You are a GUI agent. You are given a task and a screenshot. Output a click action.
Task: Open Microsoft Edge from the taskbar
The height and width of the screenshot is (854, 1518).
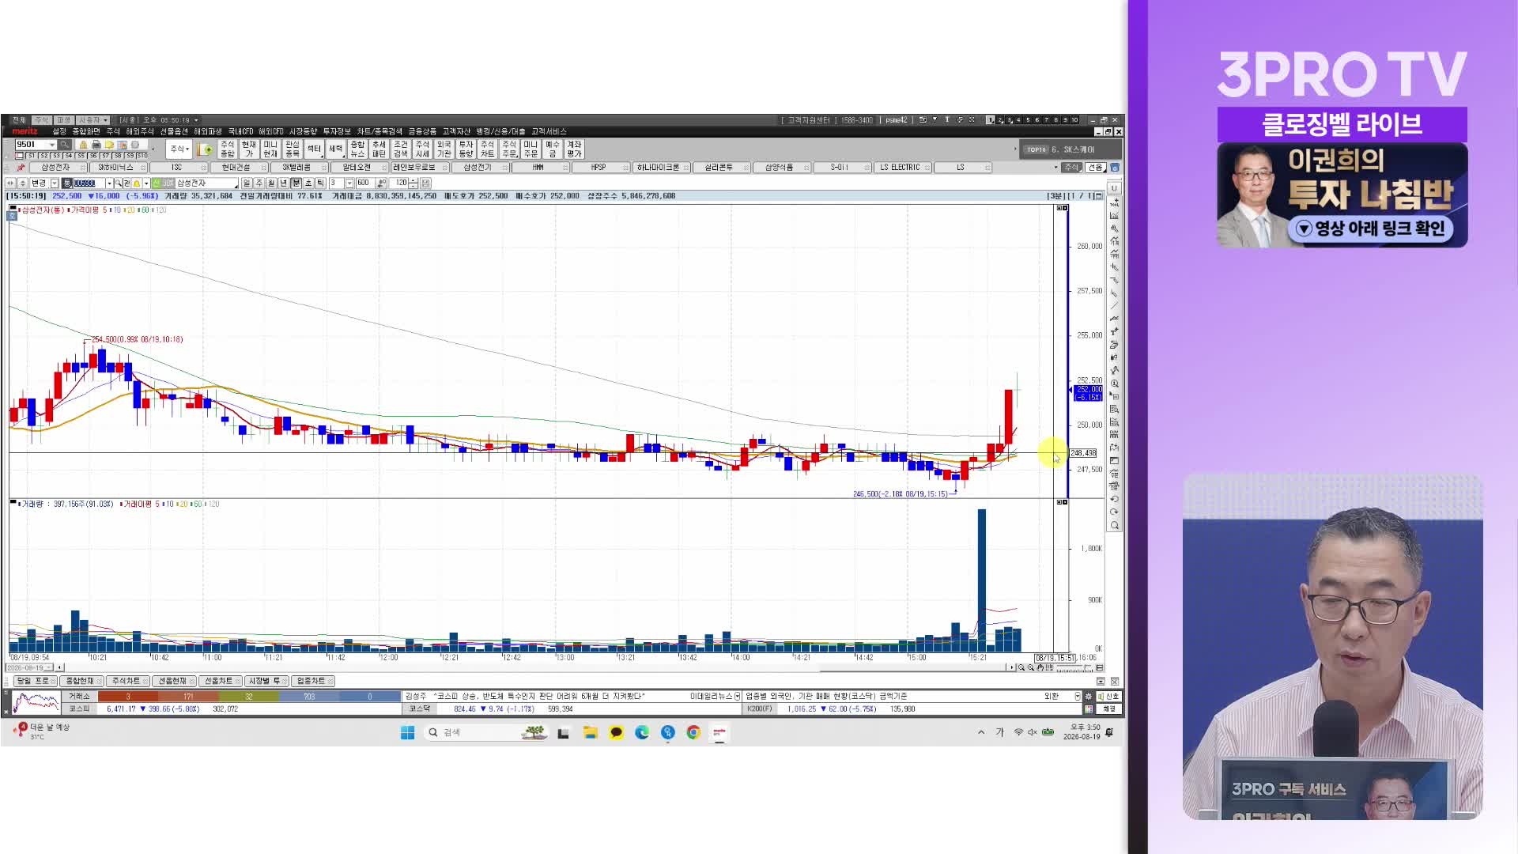(642, 732)
